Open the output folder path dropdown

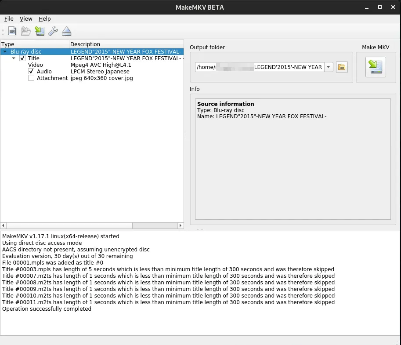pos(329,67)
